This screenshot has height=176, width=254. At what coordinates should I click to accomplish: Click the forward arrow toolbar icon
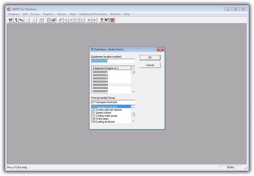[x=94, y=20]
